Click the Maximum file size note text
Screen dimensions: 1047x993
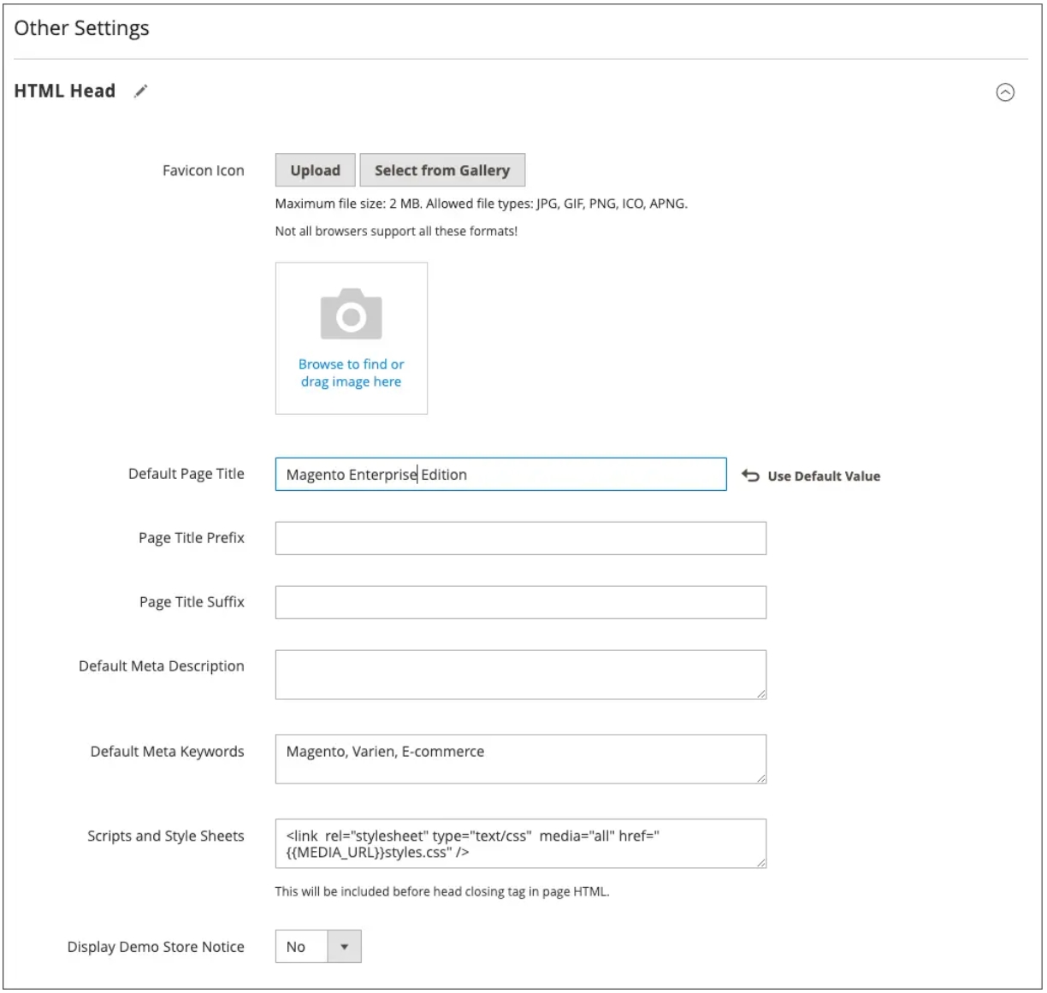[482, 204]
